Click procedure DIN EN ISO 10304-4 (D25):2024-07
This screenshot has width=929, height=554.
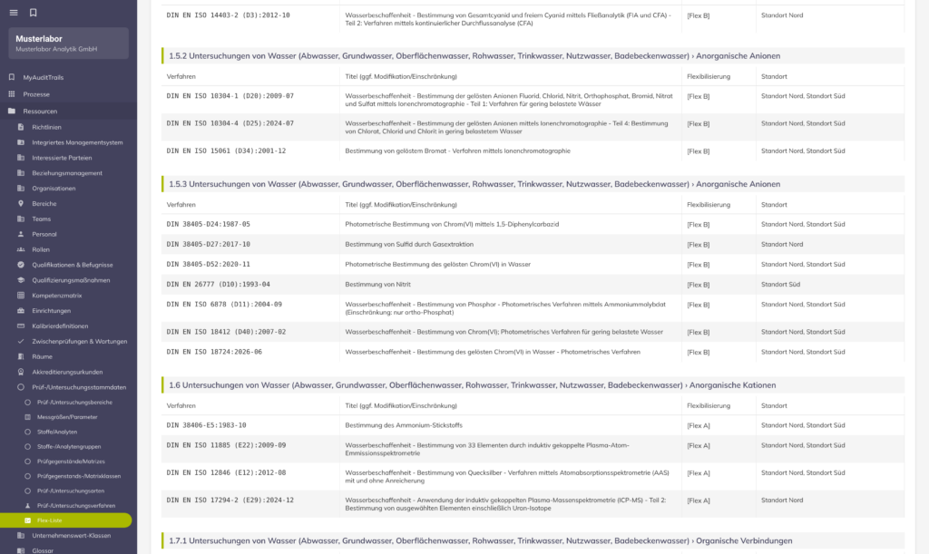click(x=230, y=123)
